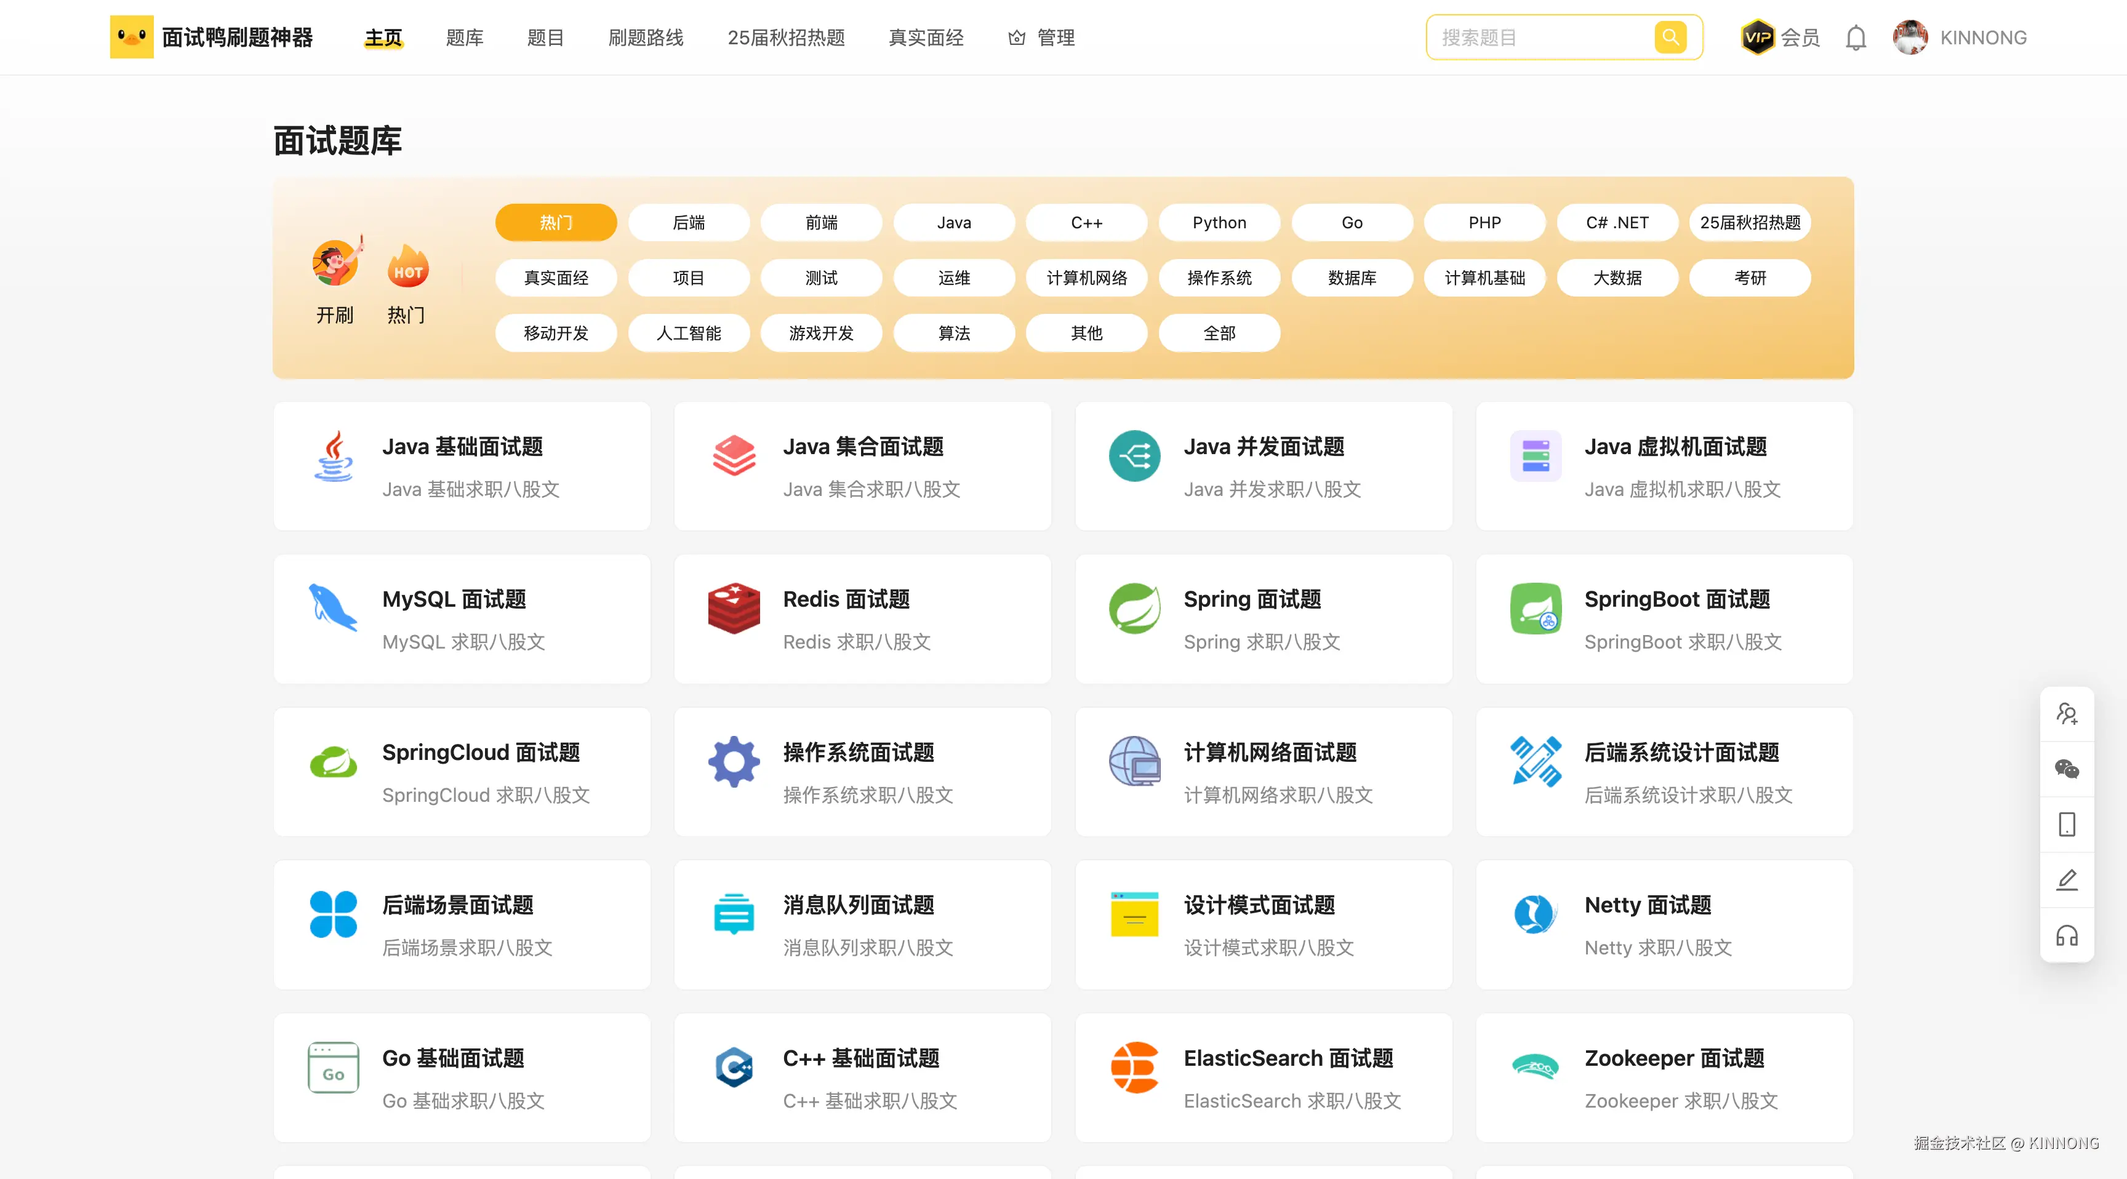Image resolution: width=2127 pixels, height=1179 pixels.
Task: Open the headset support icon
Action: click(2066, 935)
